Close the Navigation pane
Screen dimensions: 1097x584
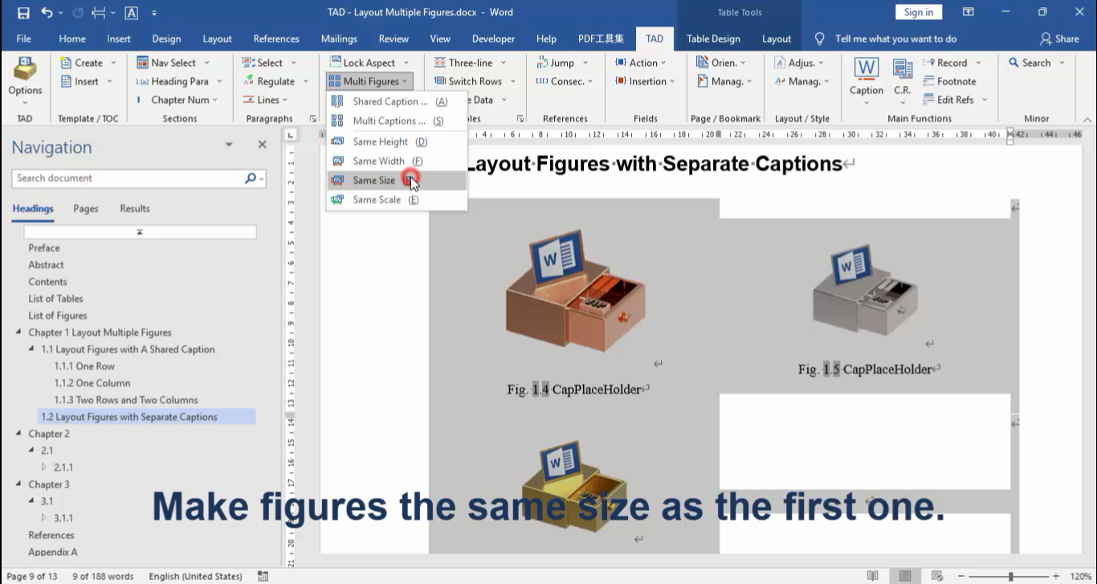coord(262,145)
